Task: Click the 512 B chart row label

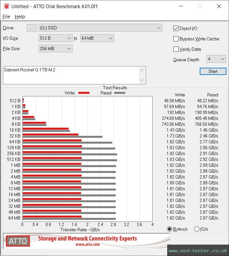Action: [15, 101]
